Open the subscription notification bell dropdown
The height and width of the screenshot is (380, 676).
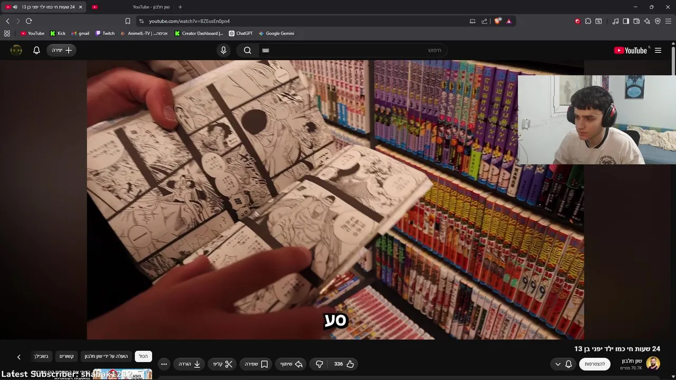(564, 364)
